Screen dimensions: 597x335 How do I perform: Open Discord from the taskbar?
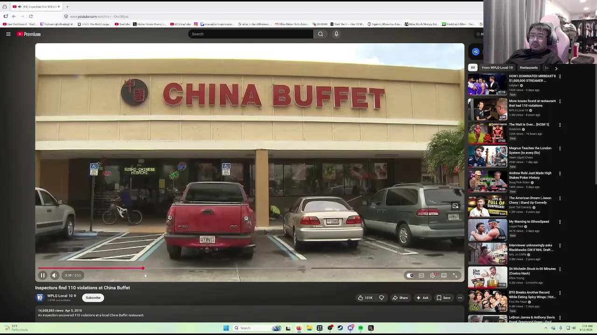350,328
